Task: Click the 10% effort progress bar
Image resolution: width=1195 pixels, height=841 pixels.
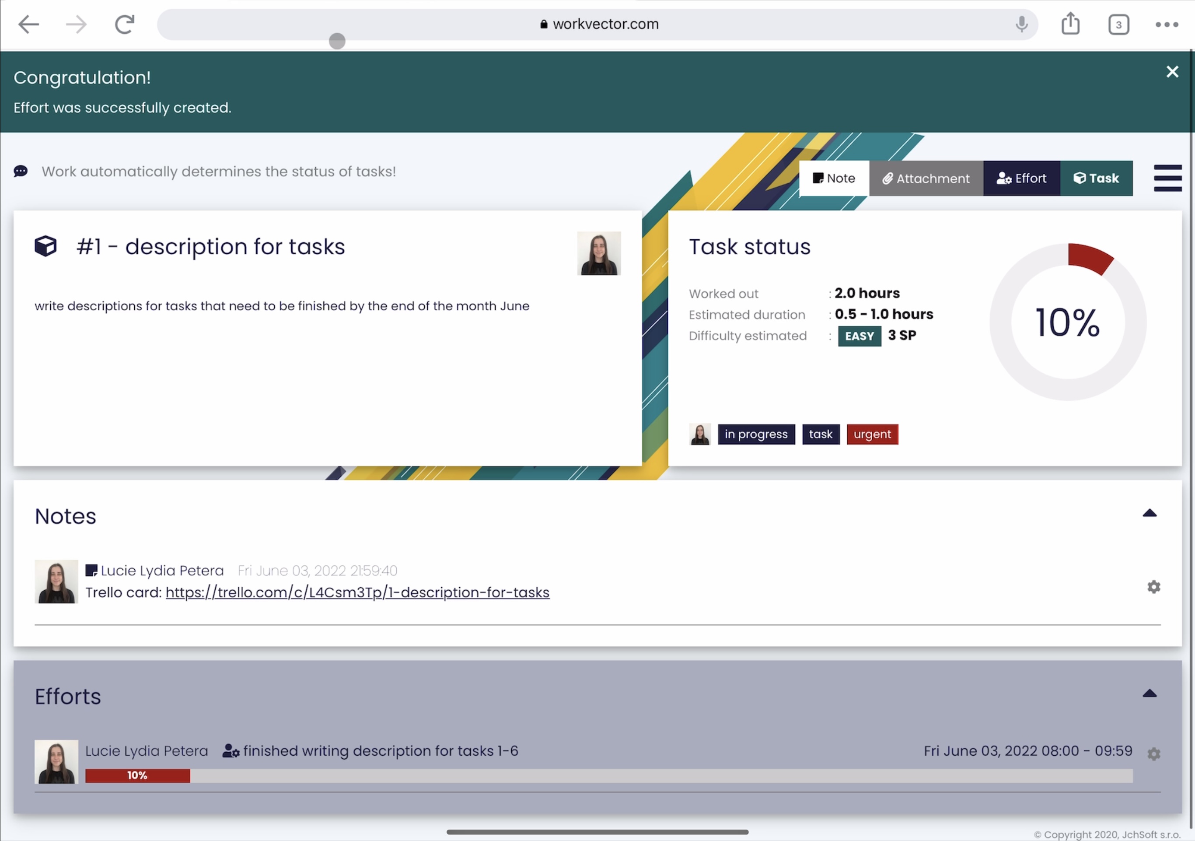Action: point(137,775)
